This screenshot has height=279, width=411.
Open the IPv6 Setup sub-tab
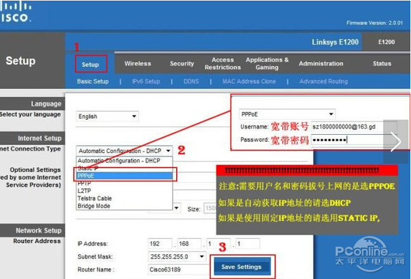pos(146,81)
